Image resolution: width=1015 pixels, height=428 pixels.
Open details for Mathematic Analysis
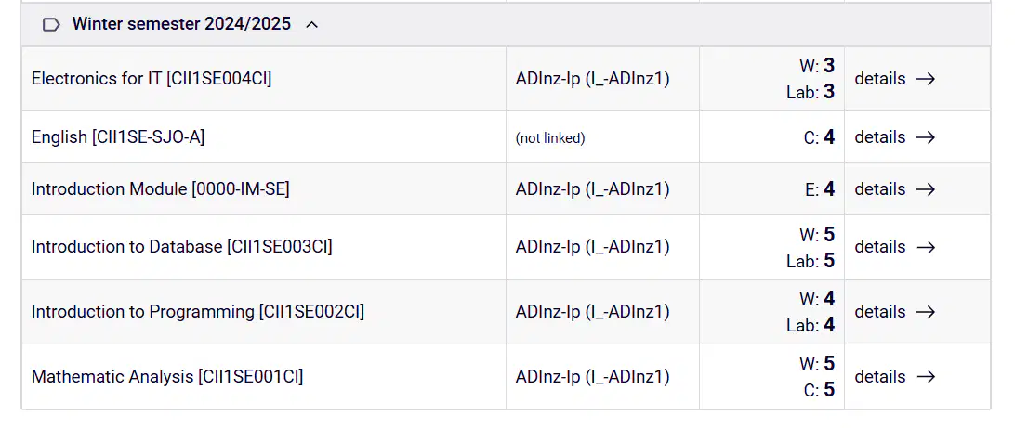pos(895,376)
